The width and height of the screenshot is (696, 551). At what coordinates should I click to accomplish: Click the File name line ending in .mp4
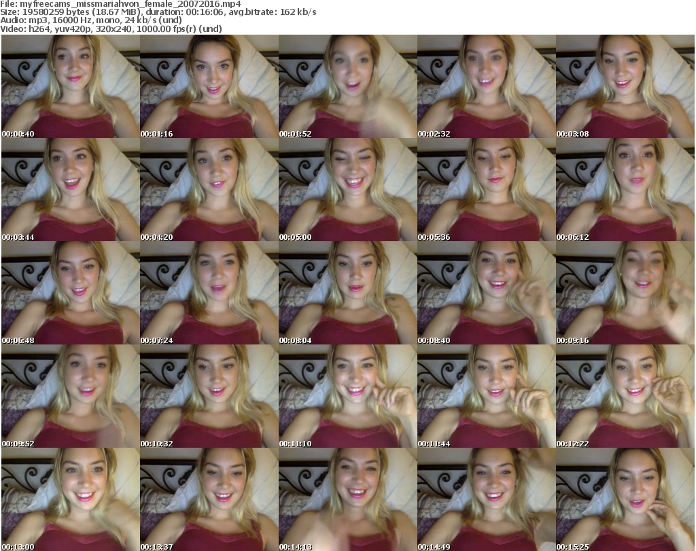[x=121, y=4]
